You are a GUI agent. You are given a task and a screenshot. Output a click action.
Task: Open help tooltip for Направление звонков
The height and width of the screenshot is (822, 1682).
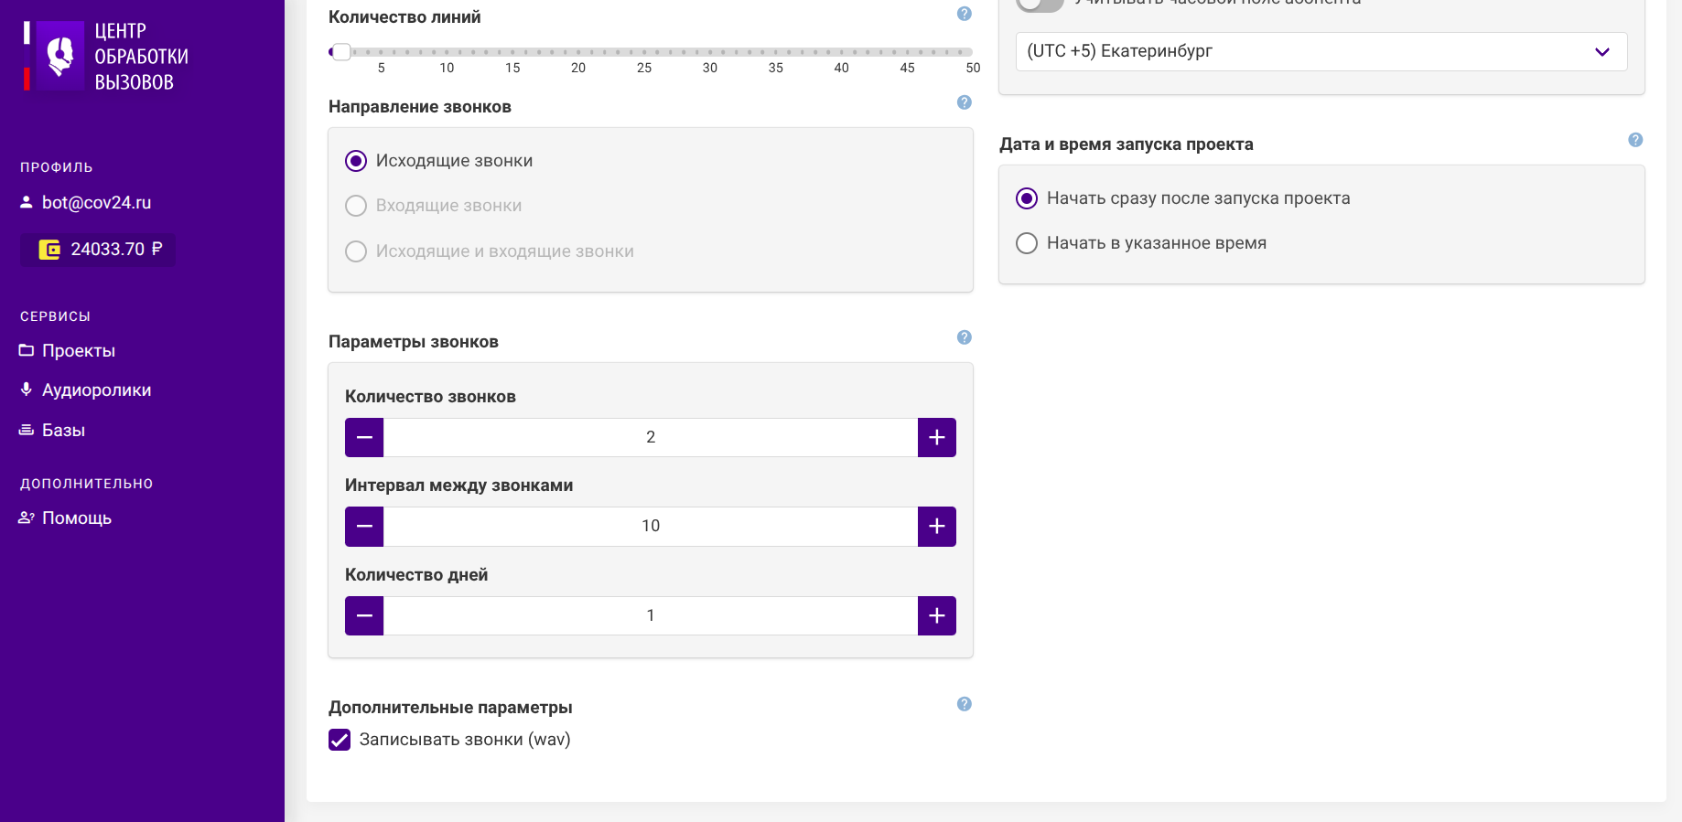pos(965,102)
